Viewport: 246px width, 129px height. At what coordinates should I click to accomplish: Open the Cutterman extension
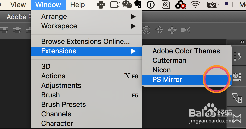click(x=186, y=60)
